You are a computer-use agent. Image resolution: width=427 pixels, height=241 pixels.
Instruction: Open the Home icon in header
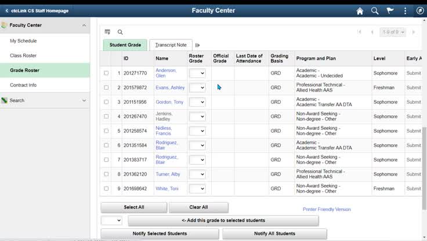click(x=360, y=11)
